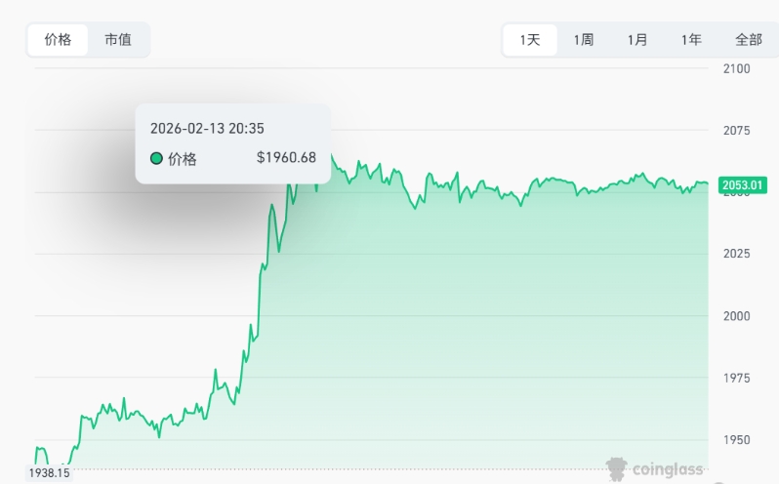This screenshot has width=779, height=484.
Task: Select the 1天 time range
Action: 530,40
